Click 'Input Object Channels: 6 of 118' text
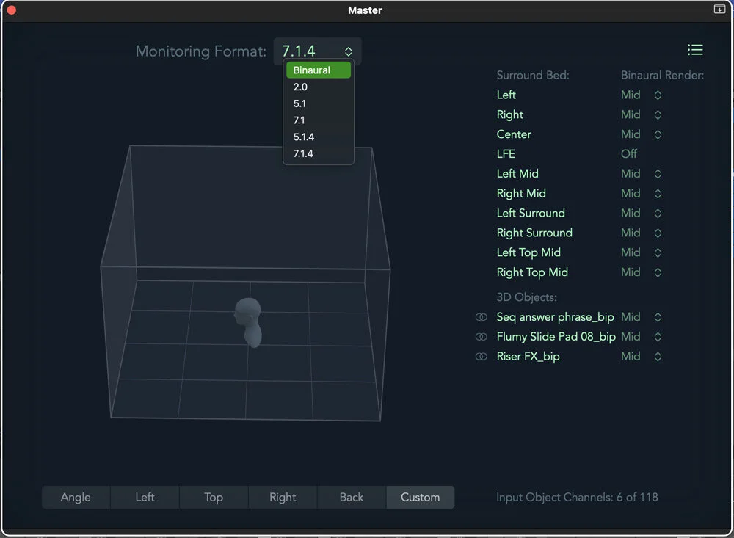 tap(577, 497)
